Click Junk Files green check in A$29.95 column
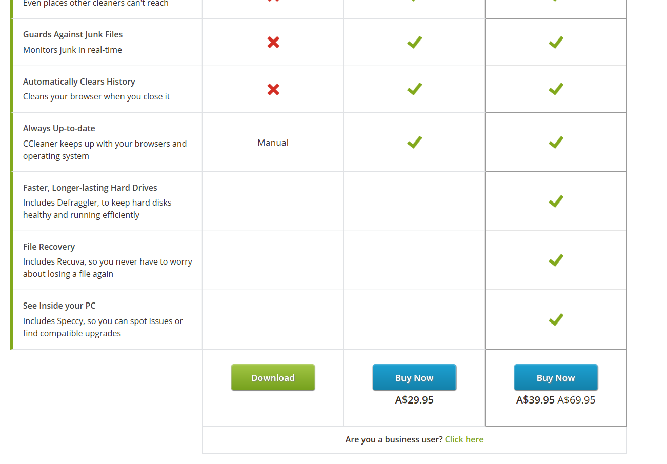Screen dimensions: 667x464 [414, 42]
